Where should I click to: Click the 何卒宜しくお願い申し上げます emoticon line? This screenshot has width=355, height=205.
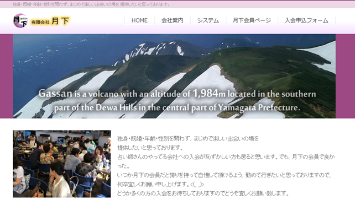[x=160, y=185]
